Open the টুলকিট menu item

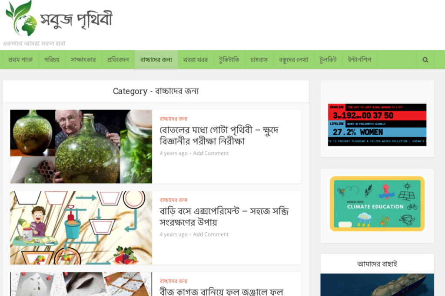[328, 60]
